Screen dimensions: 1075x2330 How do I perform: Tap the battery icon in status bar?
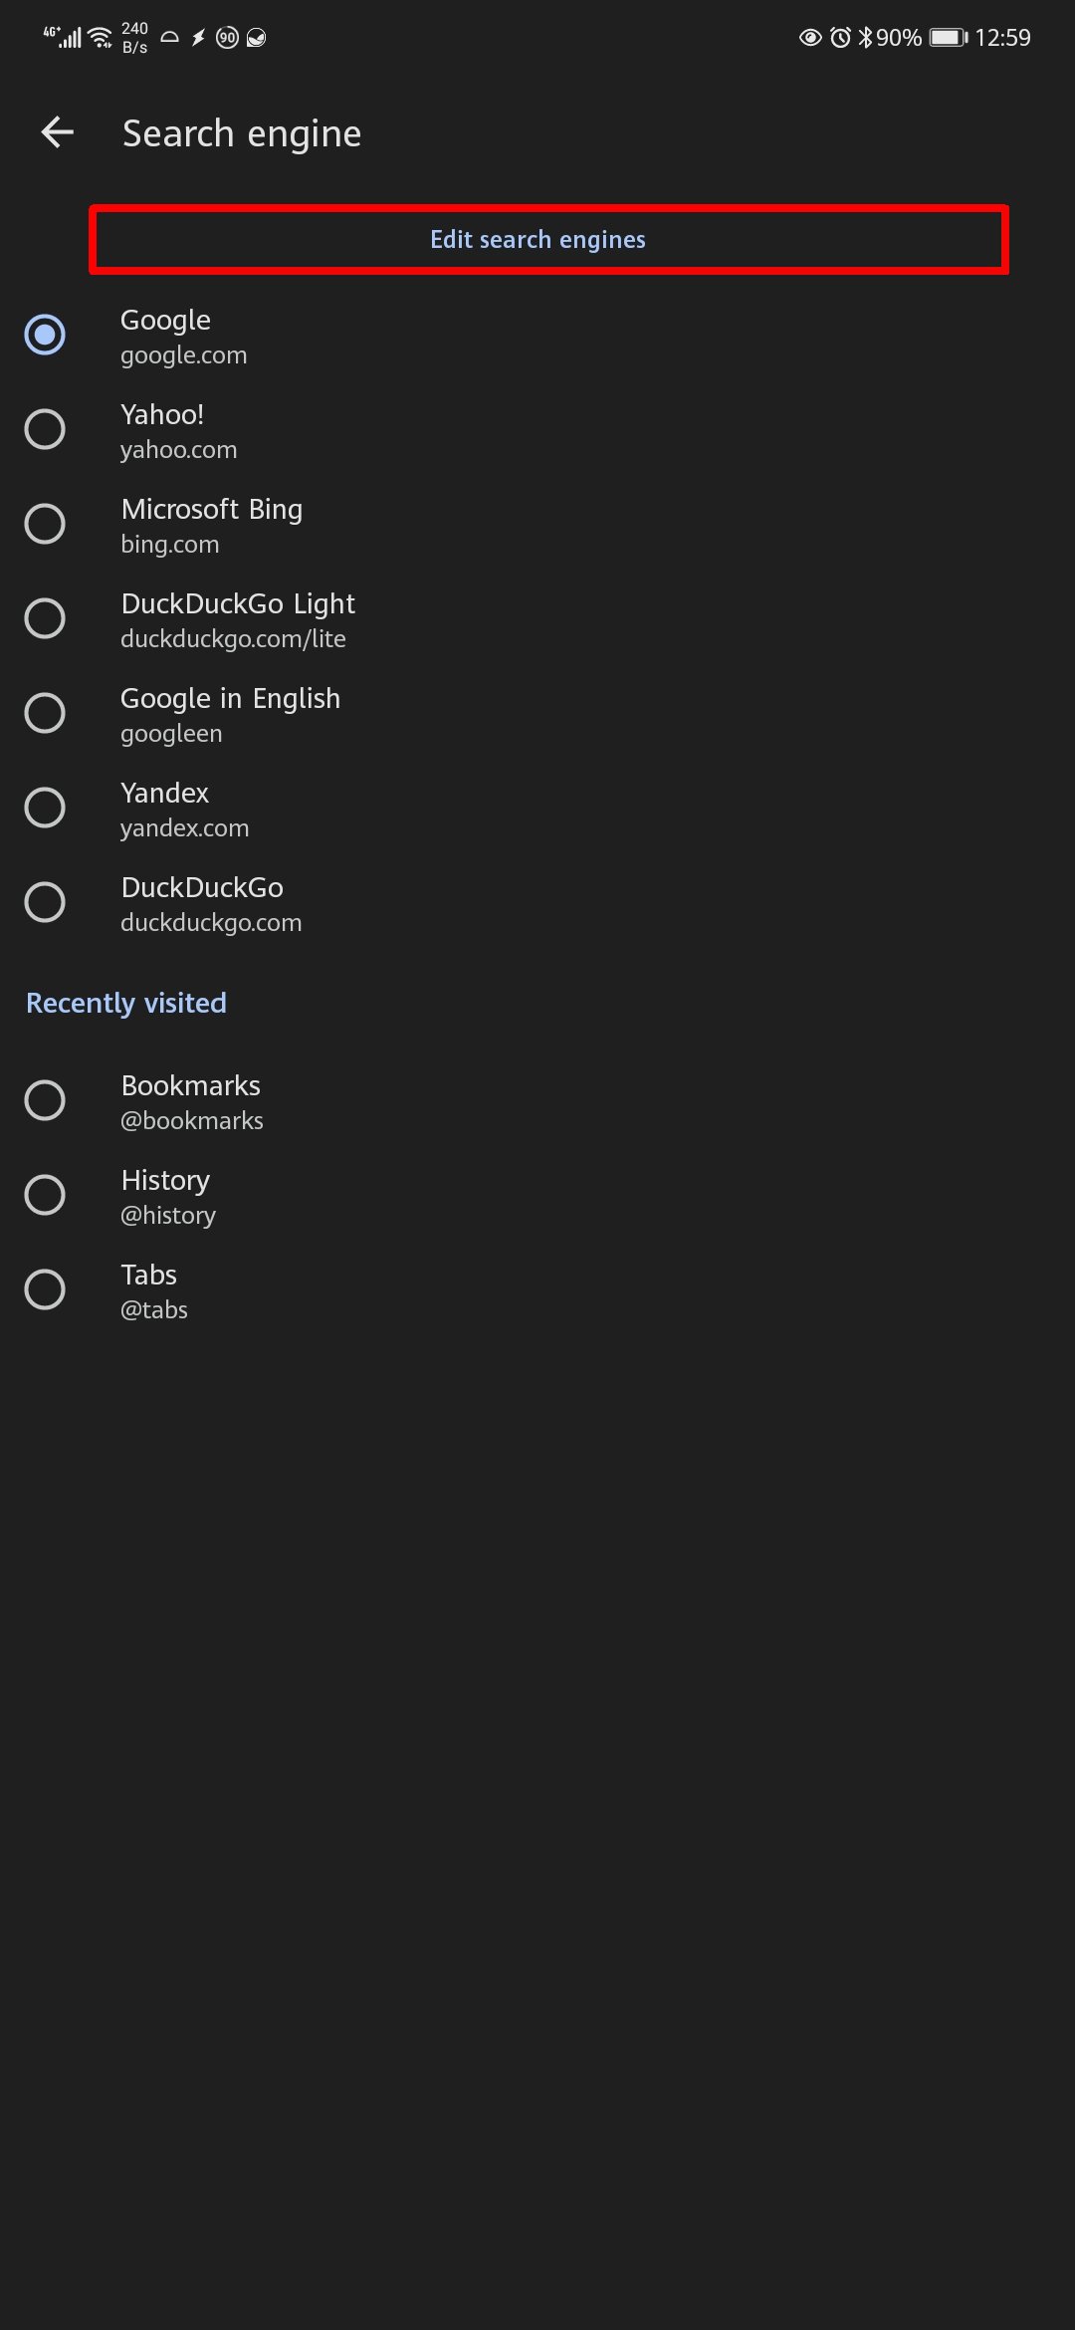point(948,38)
